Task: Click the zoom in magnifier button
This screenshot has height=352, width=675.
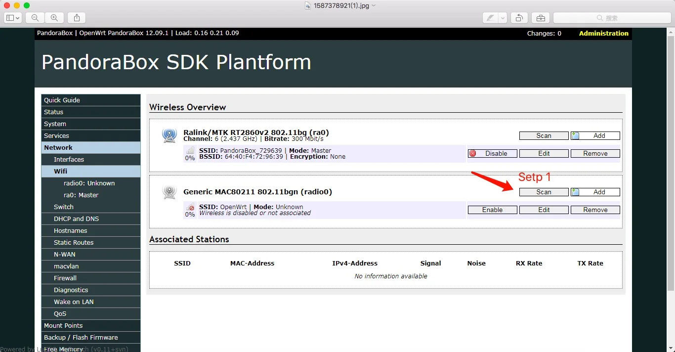Action: tap(54, 18)
